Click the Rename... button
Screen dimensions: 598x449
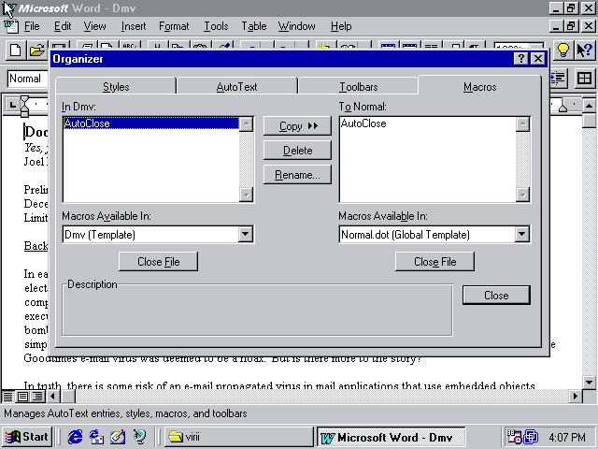[297, 175]
